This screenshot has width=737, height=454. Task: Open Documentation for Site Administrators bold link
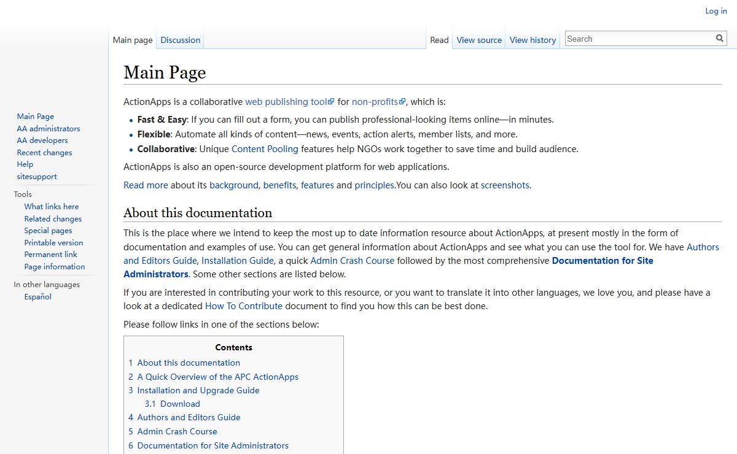point(602,261)
